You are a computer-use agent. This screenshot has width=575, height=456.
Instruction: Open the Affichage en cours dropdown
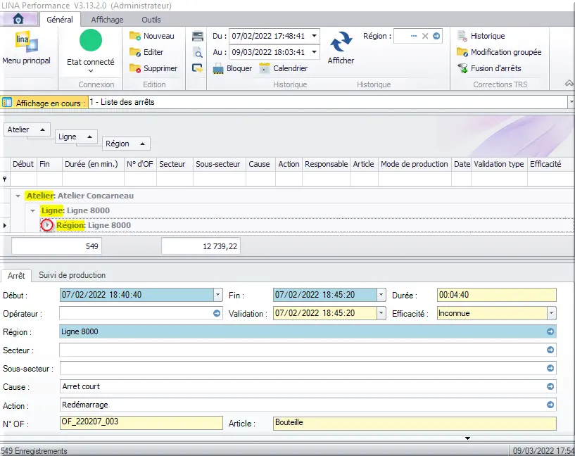pyautogui.click(x=571, y=102)
